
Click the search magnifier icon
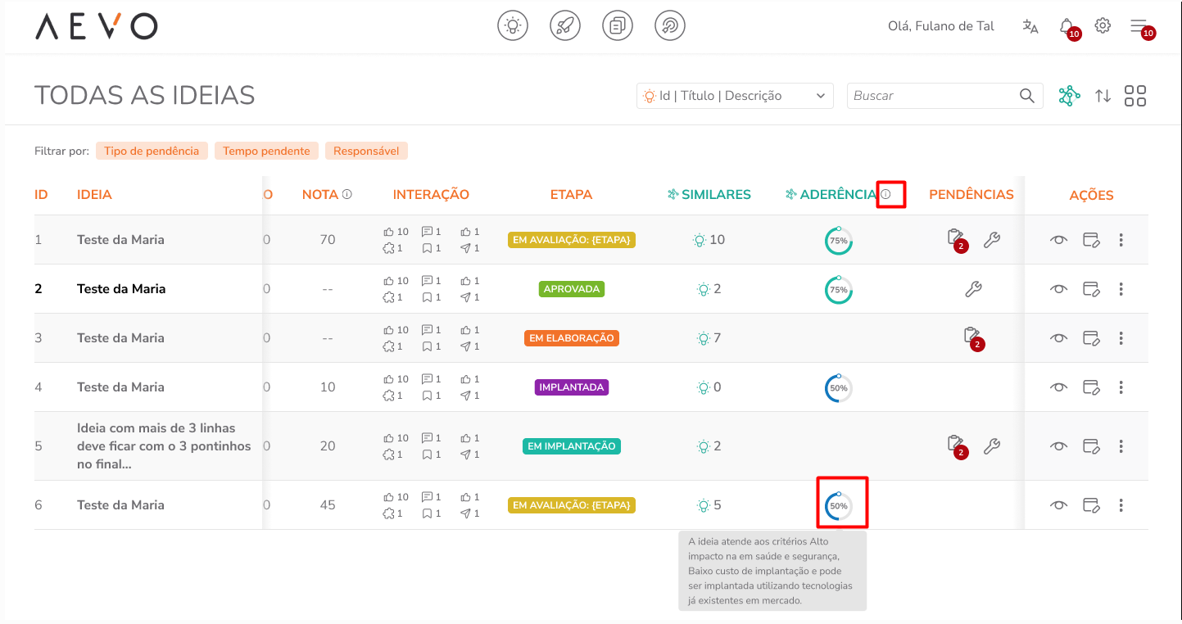pos(1027,96)
